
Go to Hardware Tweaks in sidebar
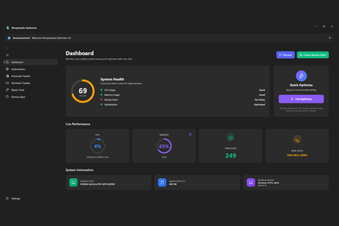click(31, 83)
